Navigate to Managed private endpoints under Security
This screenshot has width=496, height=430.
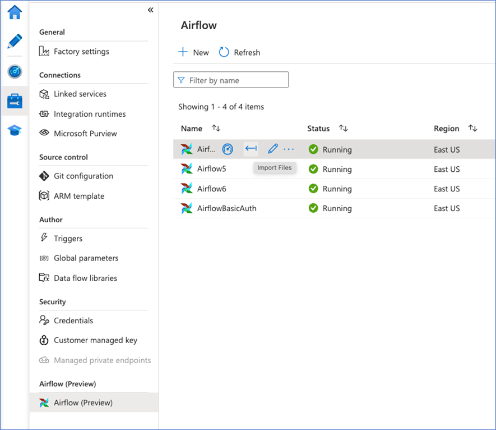(x=102, y=360)
